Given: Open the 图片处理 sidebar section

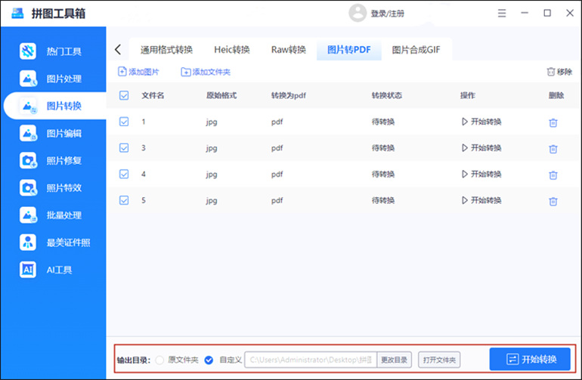Looking at the screenshot, I should (x=52, y=79).
